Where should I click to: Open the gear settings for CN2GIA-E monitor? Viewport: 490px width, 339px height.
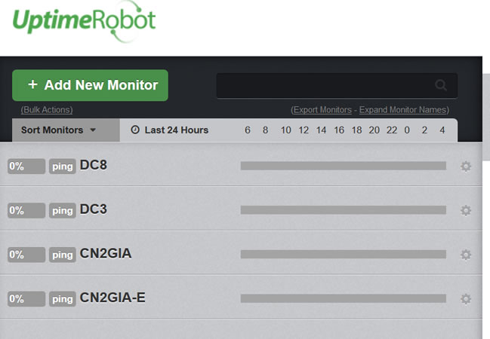[465, 299]
